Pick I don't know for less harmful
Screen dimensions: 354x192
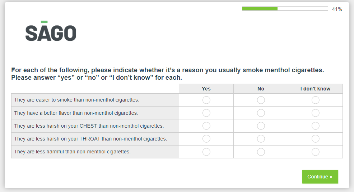click(x=315, y=152)
